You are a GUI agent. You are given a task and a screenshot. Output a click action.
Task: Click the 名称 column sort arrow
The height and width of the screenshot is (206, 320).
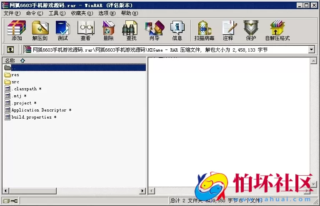coord(22,60)
